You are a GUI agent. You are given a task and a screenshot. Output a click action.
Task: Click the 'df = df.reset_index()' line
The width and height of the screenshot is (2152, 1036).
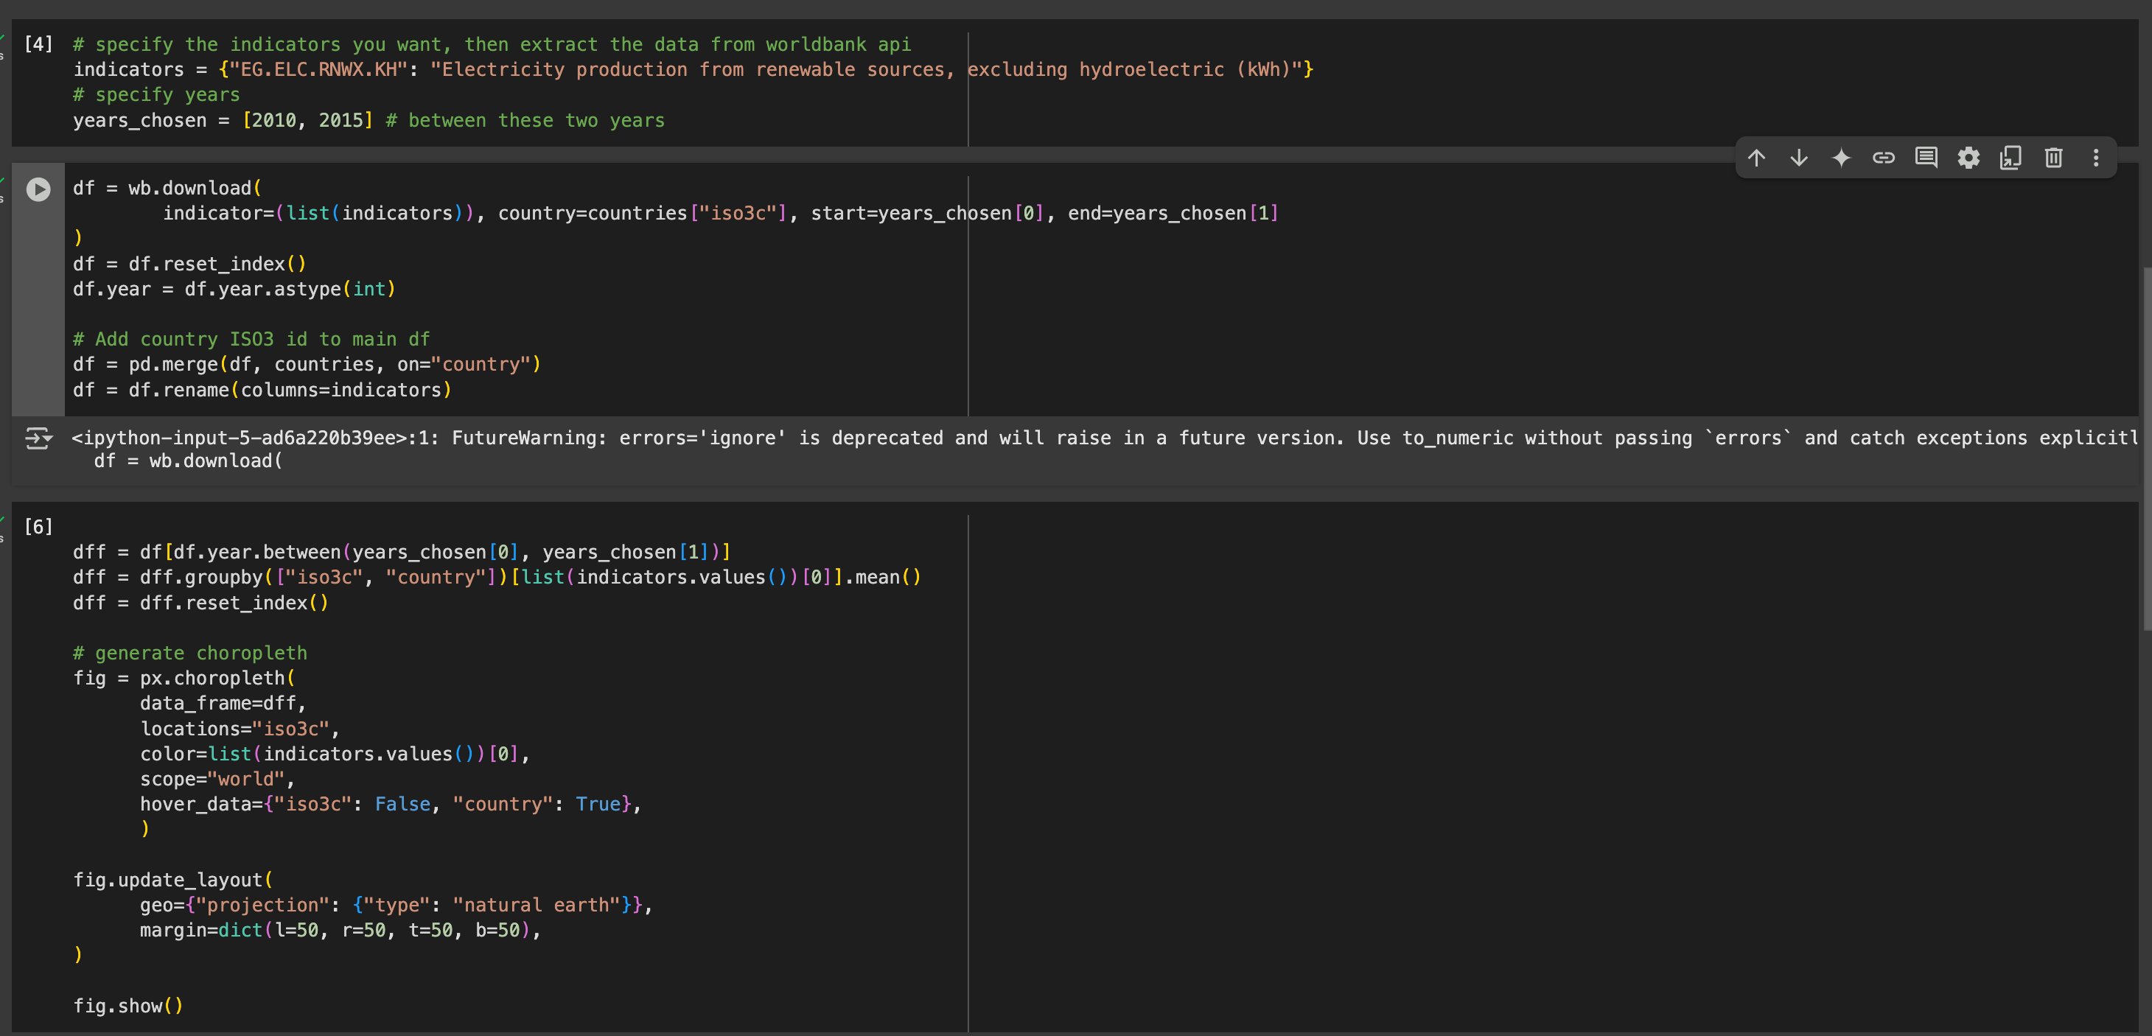coord(189,264)
